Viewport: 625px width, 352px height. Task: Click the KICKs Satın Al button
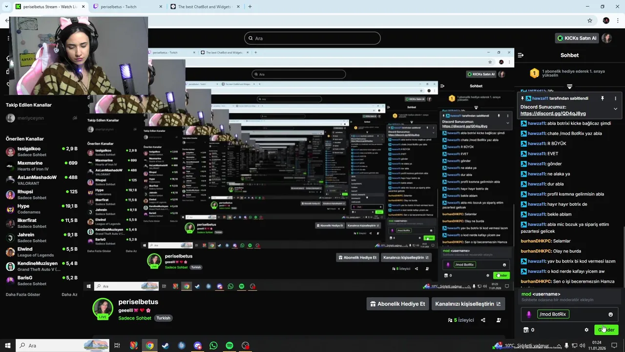click(x=578, y=38)
